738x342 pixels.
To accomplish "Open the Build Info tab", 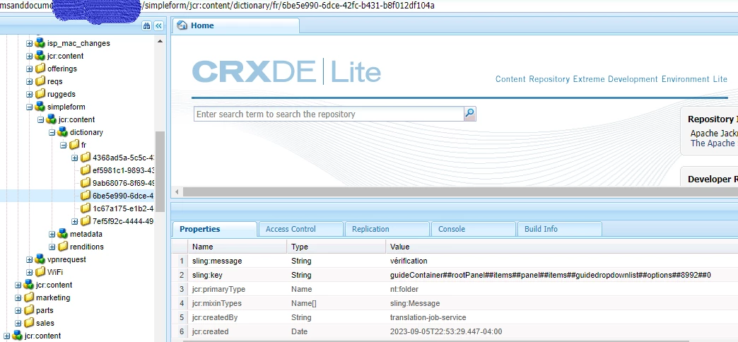I will click(x=560, y=229).
